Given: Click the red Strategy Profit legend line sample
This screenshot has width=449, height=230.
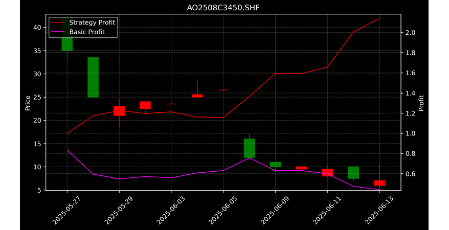Looking at the screenshot, I should [58, 22].
